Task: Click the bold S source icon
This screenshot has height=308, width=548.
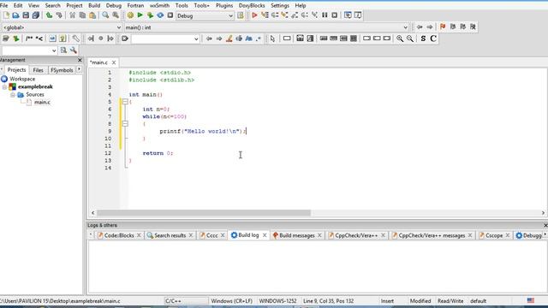Action: pyautogui.click(x=423, y=38)
